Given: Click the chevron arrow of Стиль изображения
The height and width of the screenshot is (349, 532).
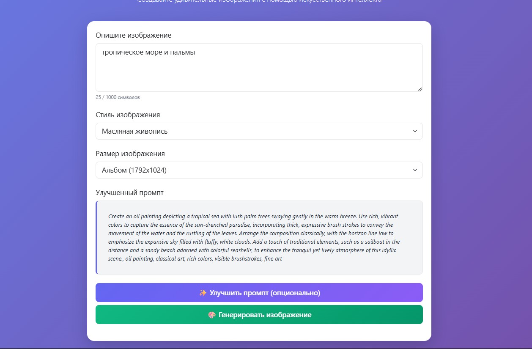Looking at the screenshot, I should coord(415,131).
